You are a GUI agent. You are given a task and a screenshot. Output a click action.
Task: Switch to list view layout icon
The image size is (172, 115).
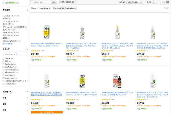[x=163, y=2]
